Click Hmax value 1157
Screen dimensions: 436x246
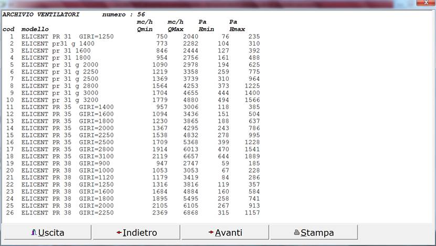tap(252, 212)
